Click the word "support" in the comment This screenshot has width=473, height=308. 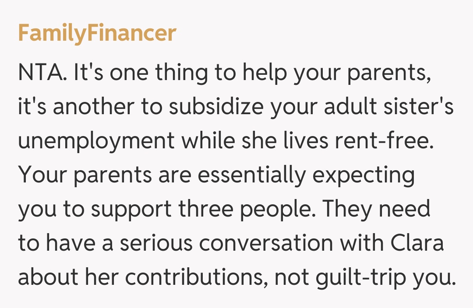tap(131, 210)
